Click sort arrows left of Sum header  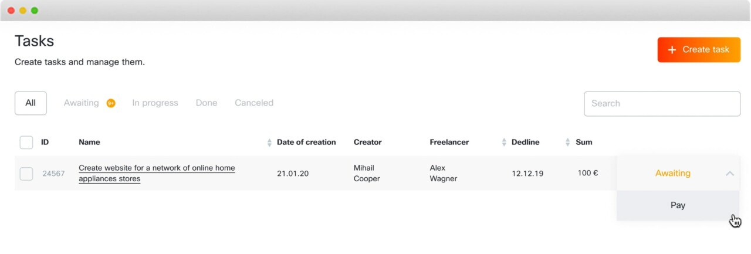(x=567, y=143)
